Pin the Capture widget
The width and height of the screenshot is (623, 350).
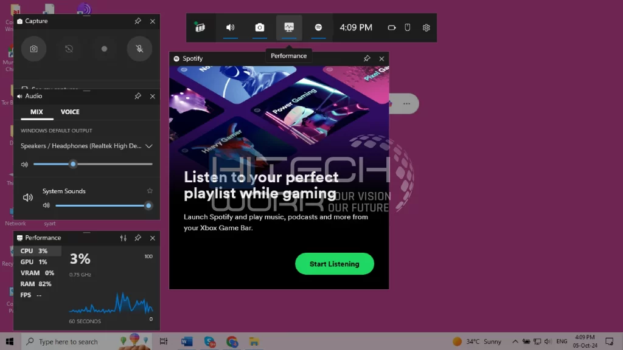pos(138,21)
